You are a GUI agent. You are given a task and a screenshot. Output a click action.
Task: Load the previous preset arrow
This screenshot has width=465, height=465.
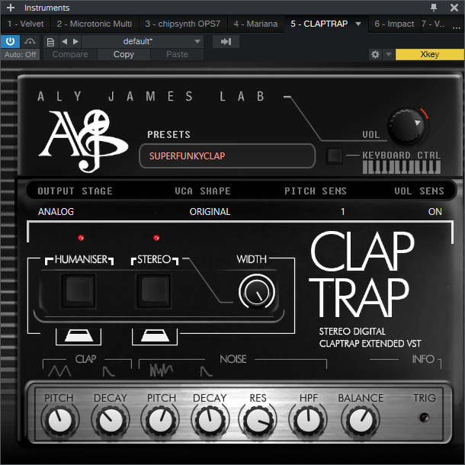(64, 41)
